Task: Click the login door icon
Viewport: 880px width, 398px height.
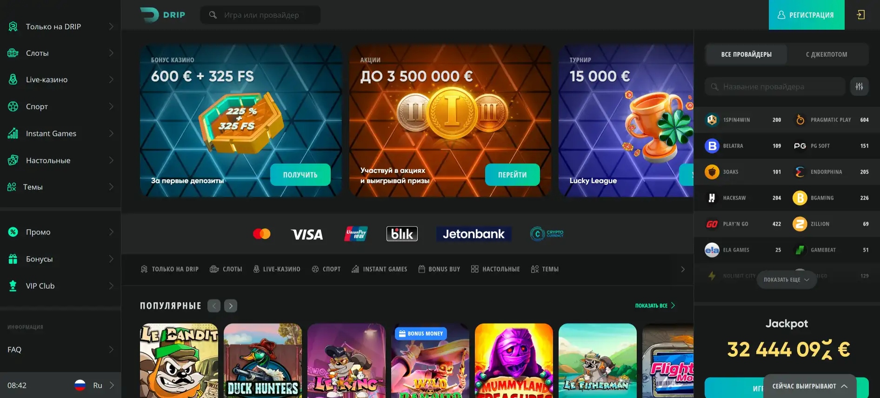Action: pos(861,15)
